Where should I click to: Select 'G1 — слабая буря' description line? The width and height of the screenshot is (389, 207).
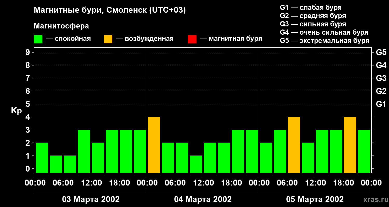coord(311,8)
